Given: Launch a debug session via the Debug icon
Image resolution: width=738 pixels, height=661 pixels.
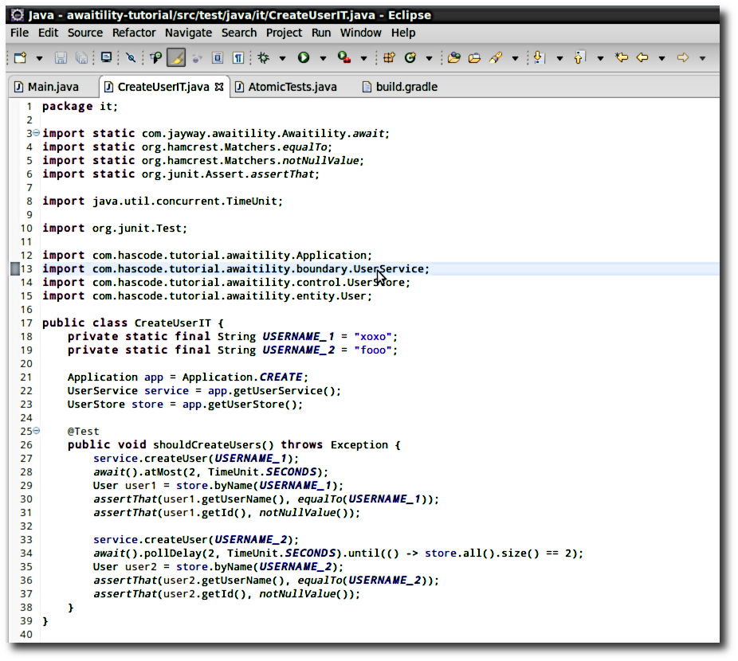Looking at the screenshot, I should pyautogui.click(x=263, y=57).
